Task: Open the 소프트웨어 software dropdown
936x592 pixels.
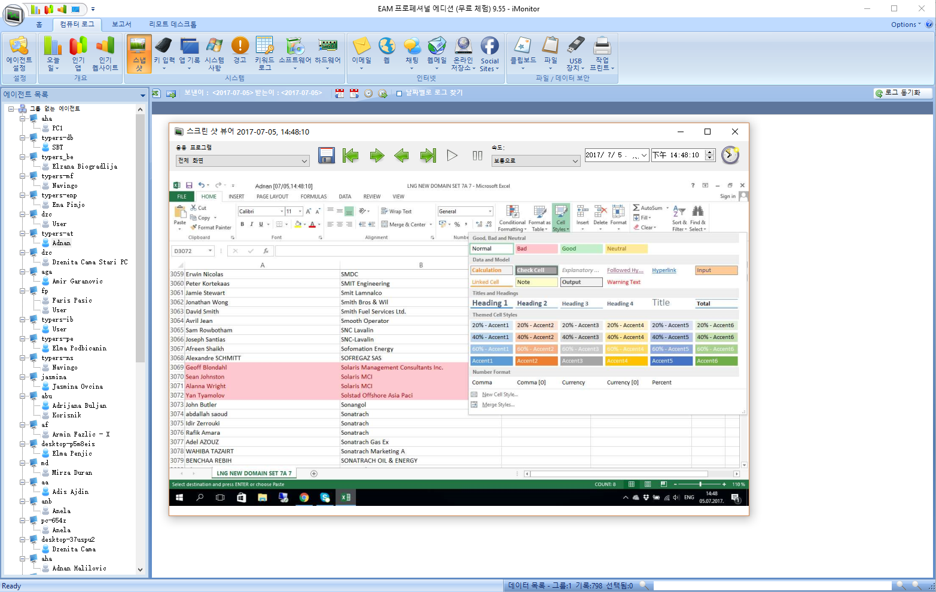Action: pos(295,54)
